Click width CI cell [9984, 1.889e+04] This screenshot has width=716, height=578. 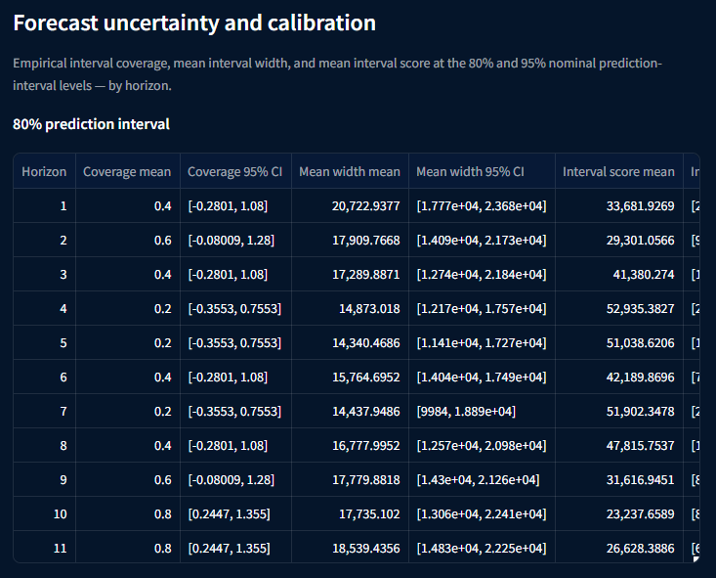point(482,412)
